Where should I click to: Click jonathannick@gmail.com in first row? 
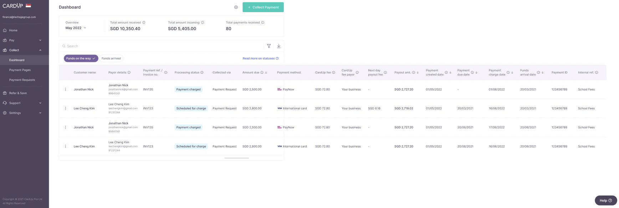coord(123,89)
